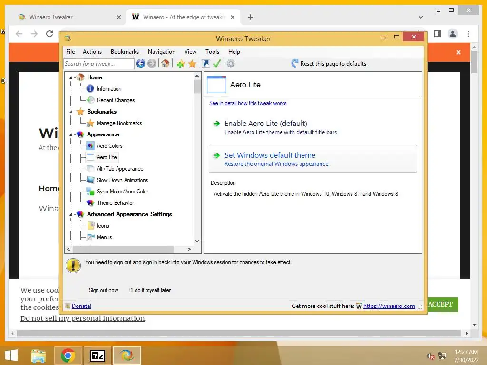
Task: Open the https://winaero.com link
Action: tap(389, 306)
